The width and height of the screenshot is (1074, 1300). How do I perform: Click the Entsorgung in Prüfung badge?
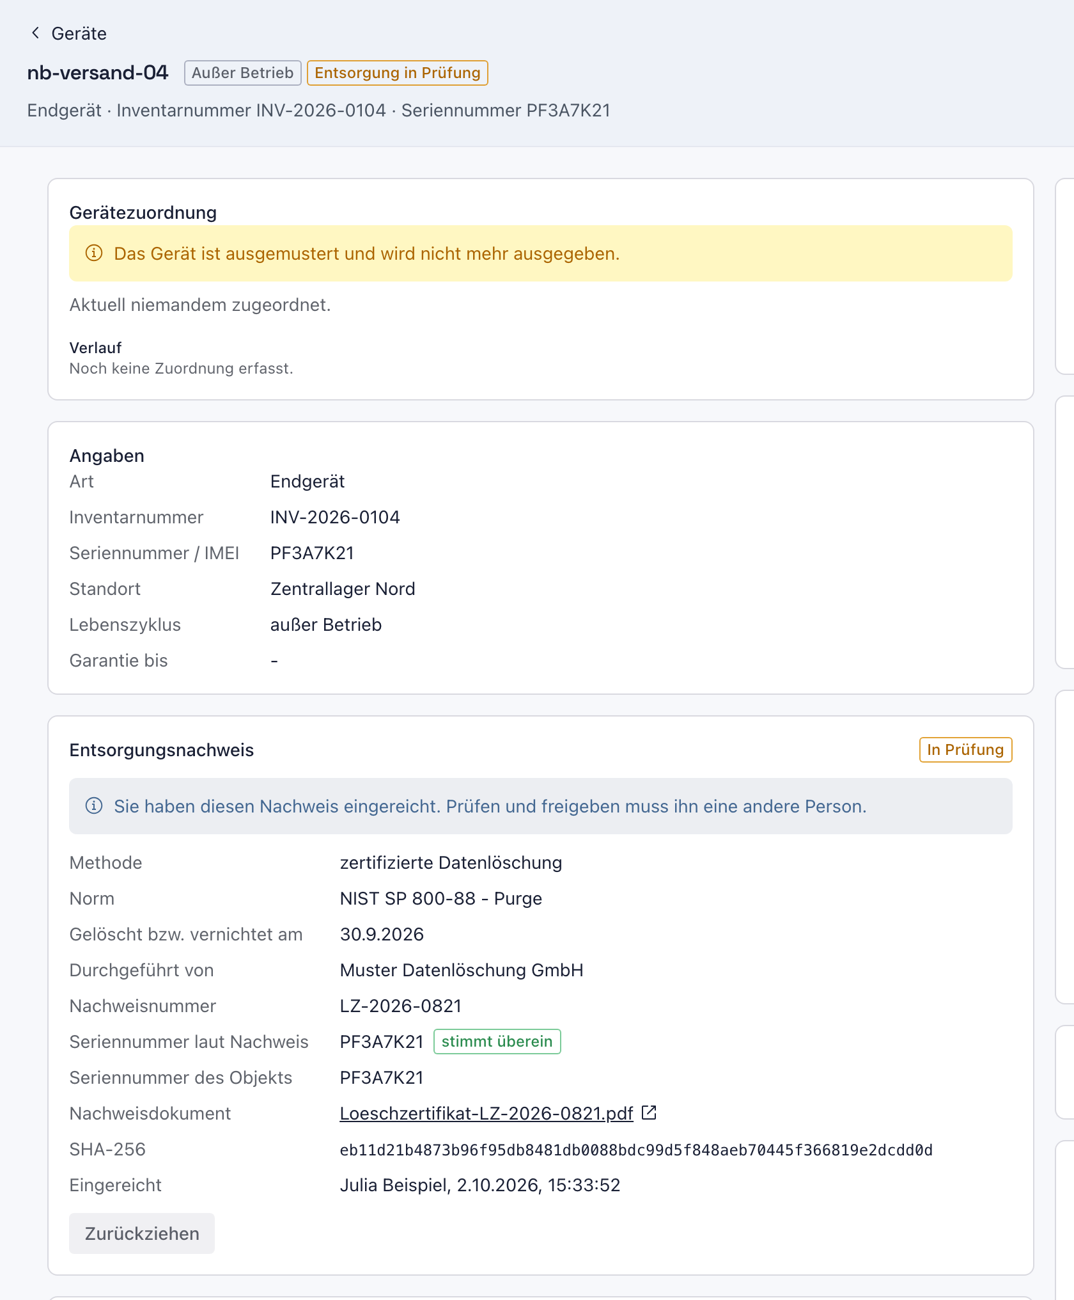click(x=397, y=73)
